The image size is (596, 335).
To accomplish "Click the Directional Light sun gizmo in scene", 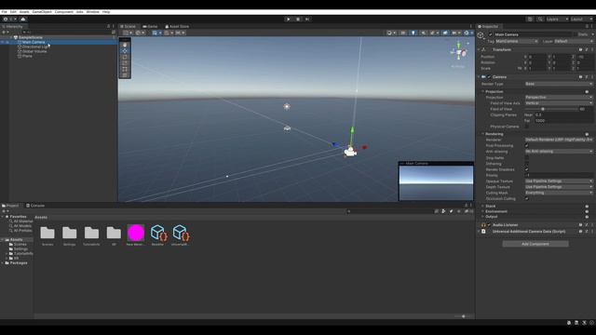I will (x=287, y=107).
